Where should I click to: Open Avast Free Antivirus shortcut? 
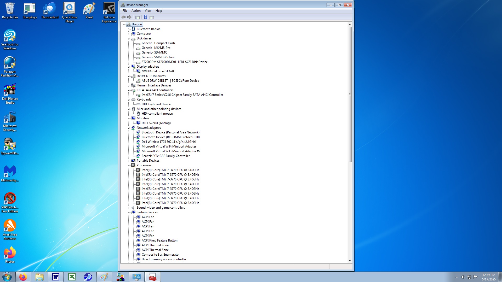pos(10,230)
